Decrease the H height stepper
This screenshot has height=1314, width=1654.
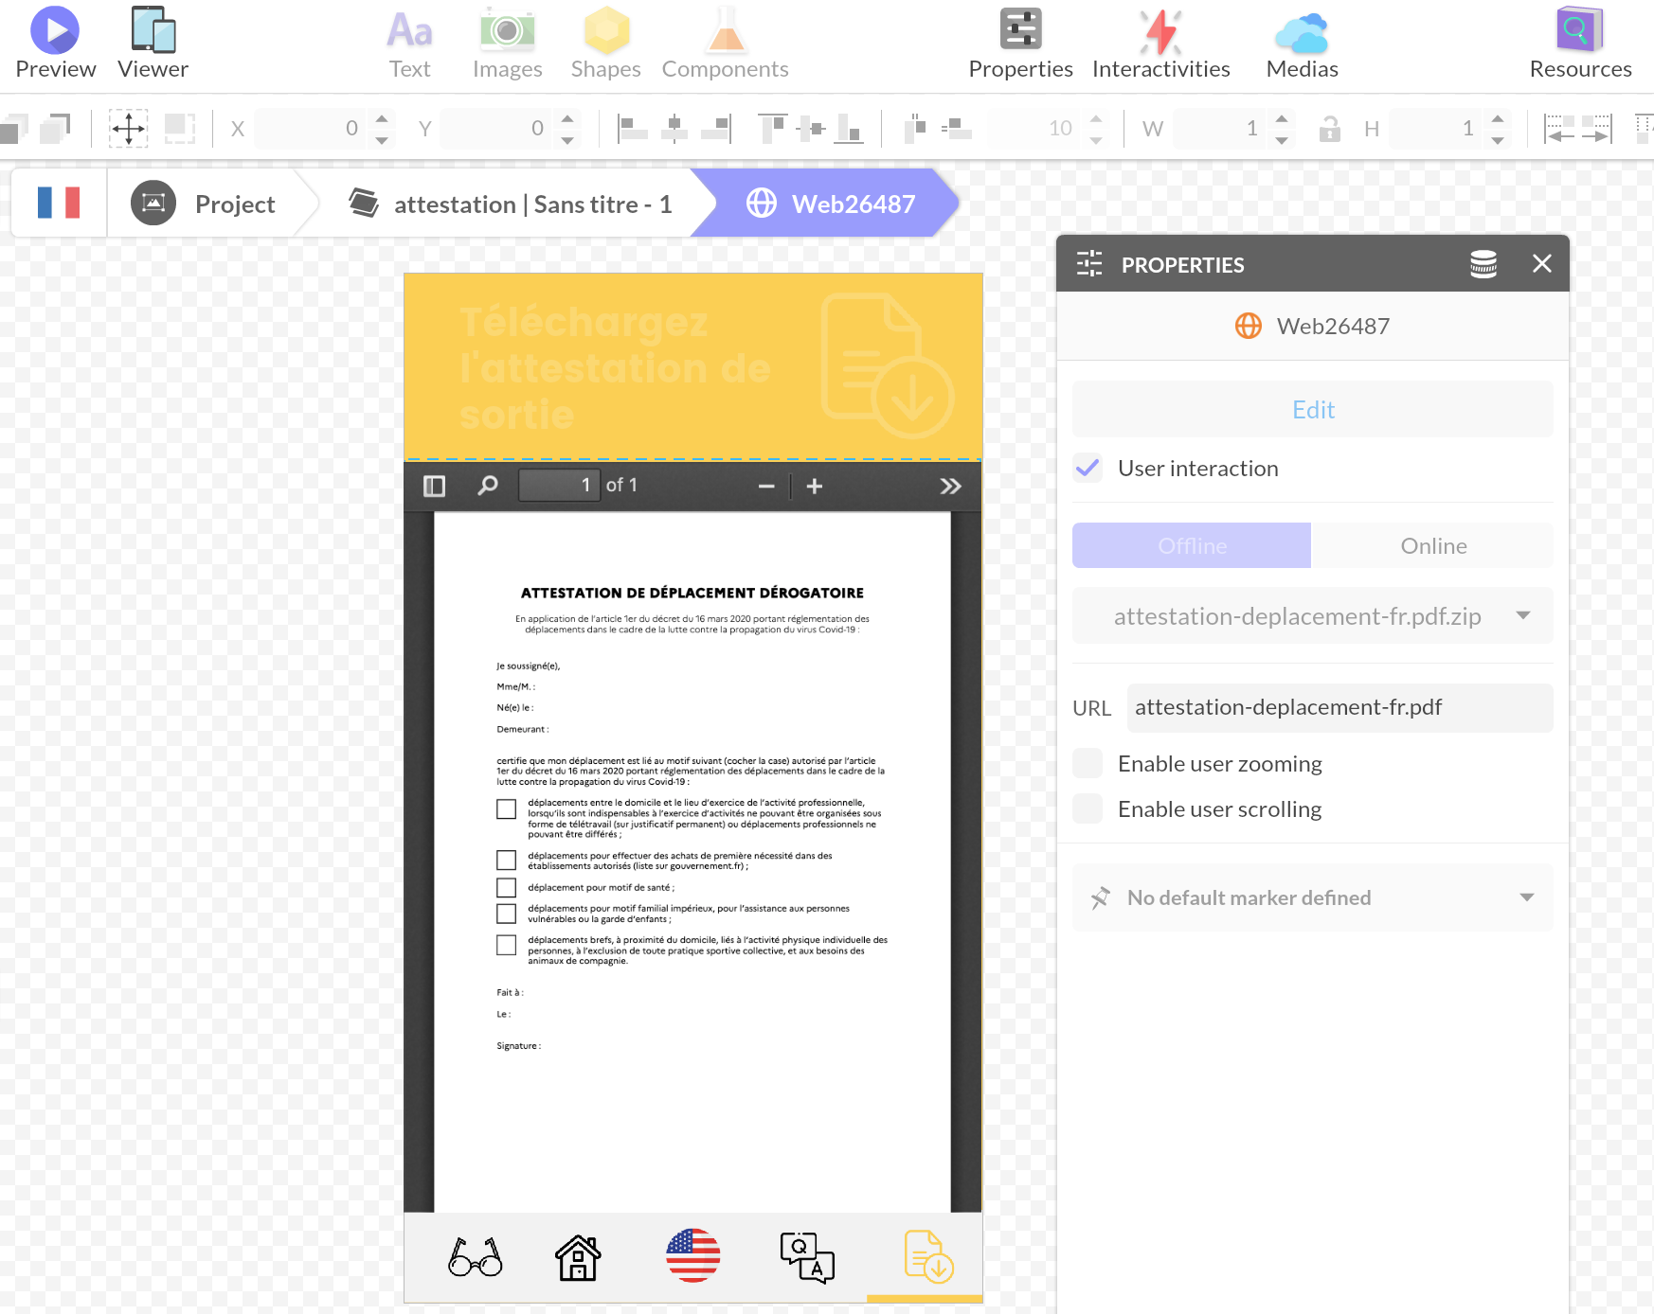click(x=1497, y=139)
